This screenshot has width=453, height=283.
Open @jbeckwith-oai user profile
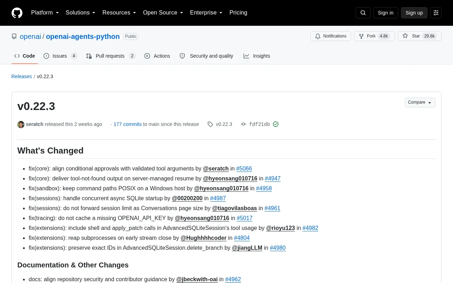click(x=197, y=279)
